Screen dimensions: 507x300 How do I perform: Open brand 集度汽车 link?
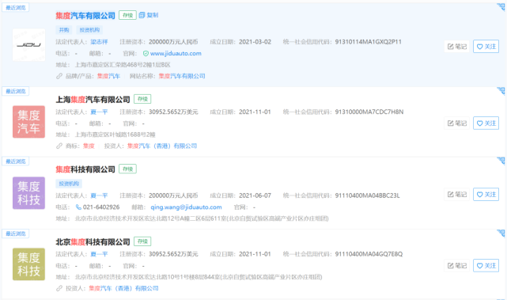(x=108, y=76)
